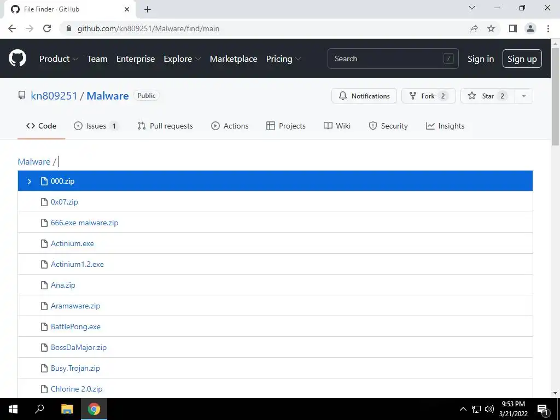Click the star icon in Star button
Viewport: 560px width, 420px height.
pyautogui.click(x=472, y=96)
